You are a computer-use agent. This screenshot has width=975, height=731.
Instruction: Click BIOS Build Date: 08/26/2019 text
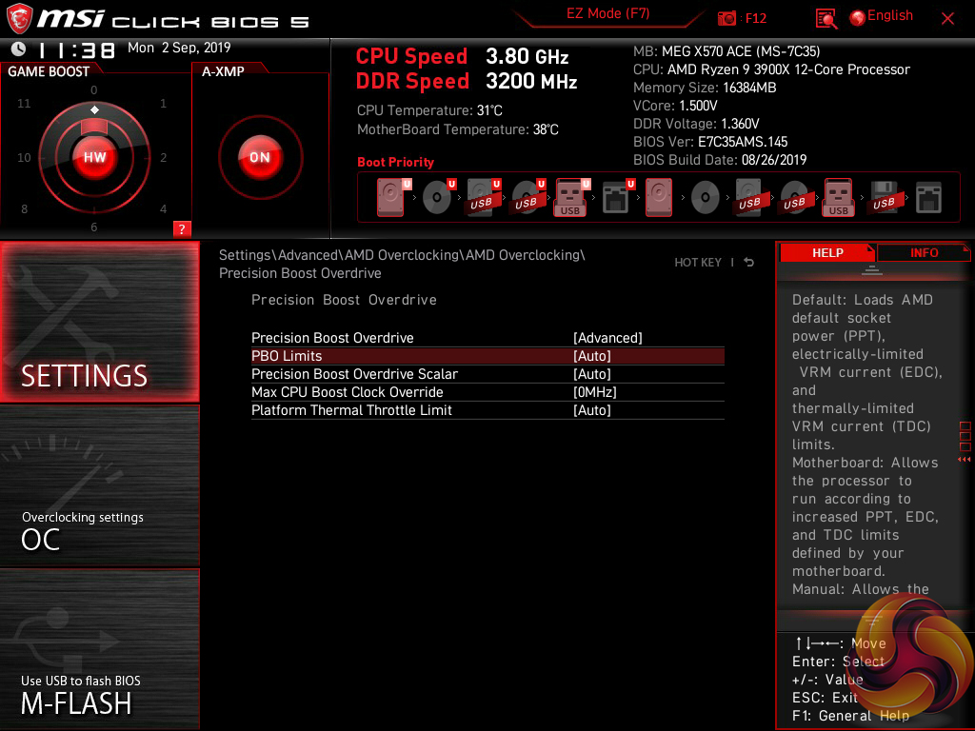720,160
